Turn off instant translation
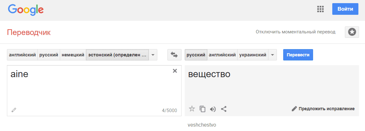This screenshot has width=365, height=131. point(295,32)
